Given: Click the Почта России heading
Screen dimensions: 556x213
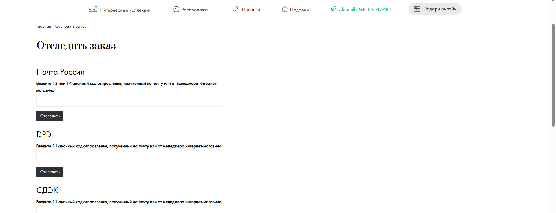Looking at the screenshot, I should coord(61,72).
